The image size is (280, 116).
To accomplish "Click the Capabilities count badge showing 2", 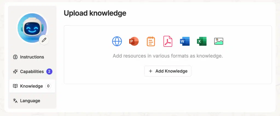I will [49, 72].
